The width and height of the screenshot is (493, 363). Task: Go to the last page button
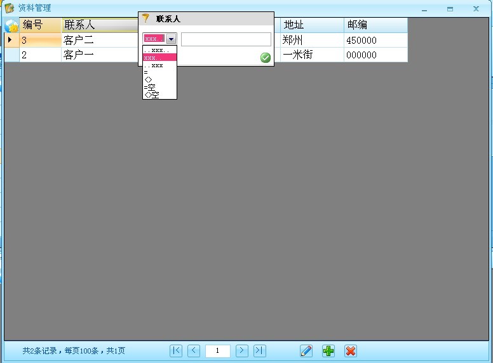point(260,351)
